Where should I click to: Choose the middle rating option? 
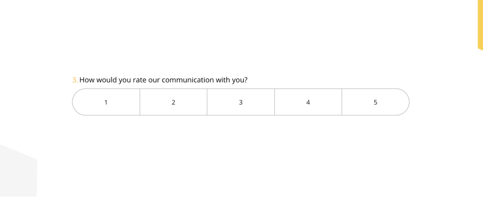point(241,102)
